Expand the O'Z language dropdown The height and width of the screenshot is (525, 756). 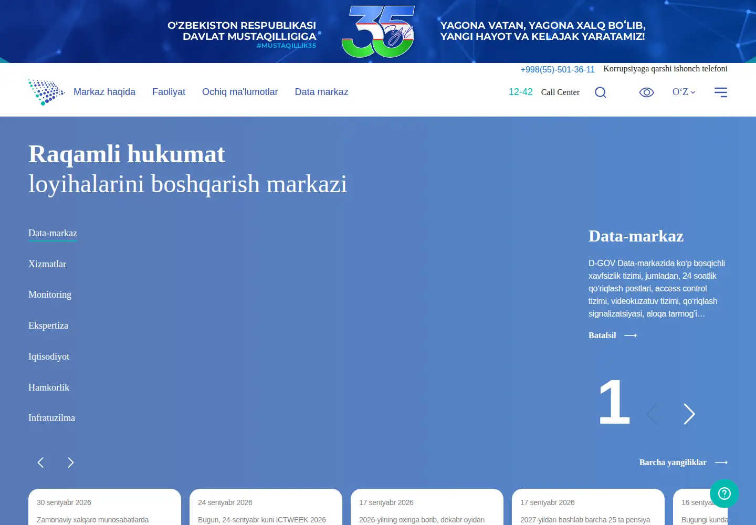[x=684, y=92]
